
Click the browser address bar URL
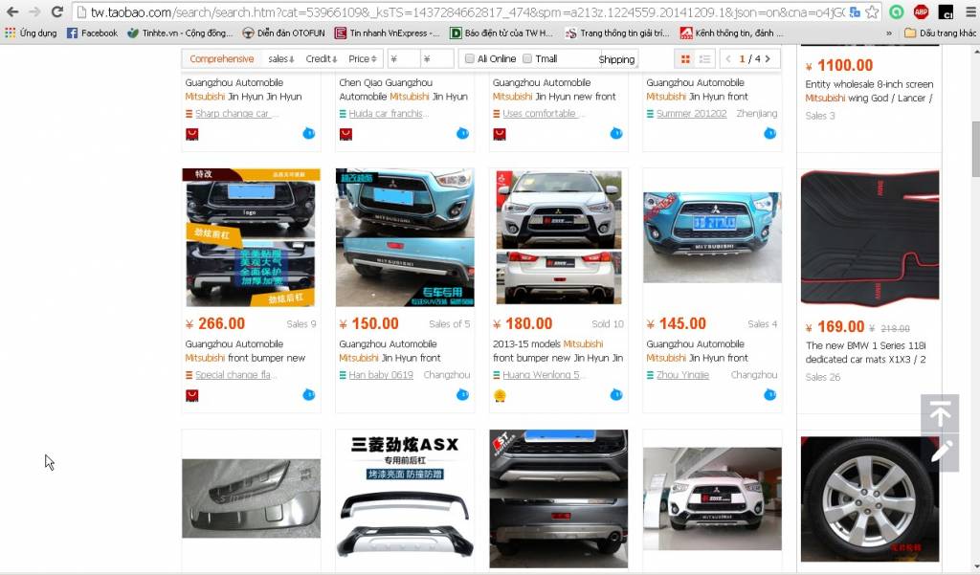[467, 11]
